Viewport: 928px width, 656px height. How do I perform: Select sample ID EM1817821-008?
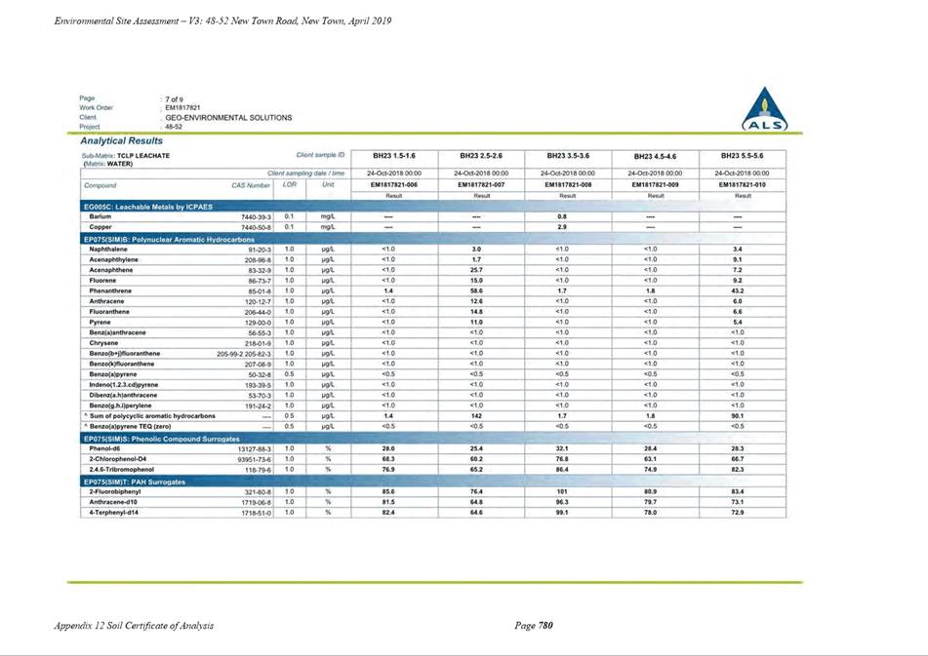pyautogui.click(x=568, y=185)
